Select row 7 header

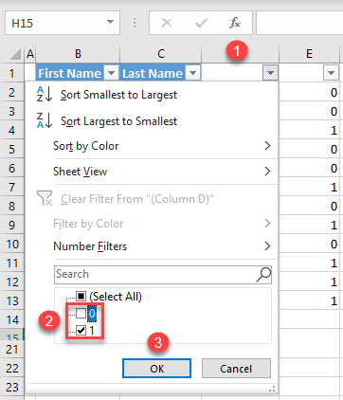(11, 187)
